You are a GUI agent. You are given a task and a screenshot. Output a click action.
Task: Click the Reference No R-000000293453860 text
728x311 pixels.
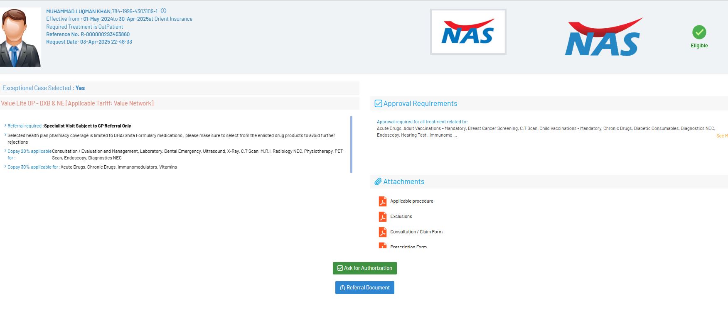(x=88, y=34)
